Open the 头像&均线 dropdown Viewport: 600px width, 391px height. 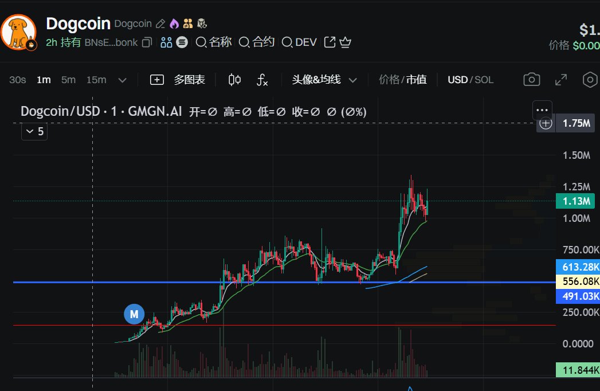324,80
